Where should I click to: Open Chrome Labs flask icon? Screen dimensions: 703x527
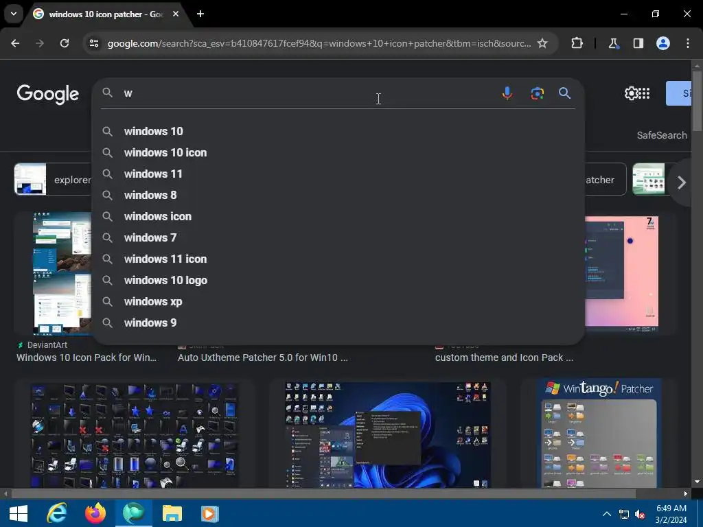pyautogui.click(x=613, y=43)
